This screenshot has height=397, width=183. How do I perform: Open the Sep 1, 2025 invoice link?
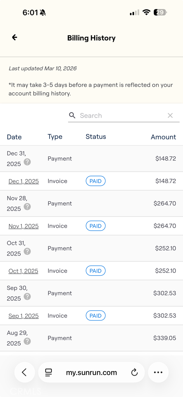[x=24, y=316]
